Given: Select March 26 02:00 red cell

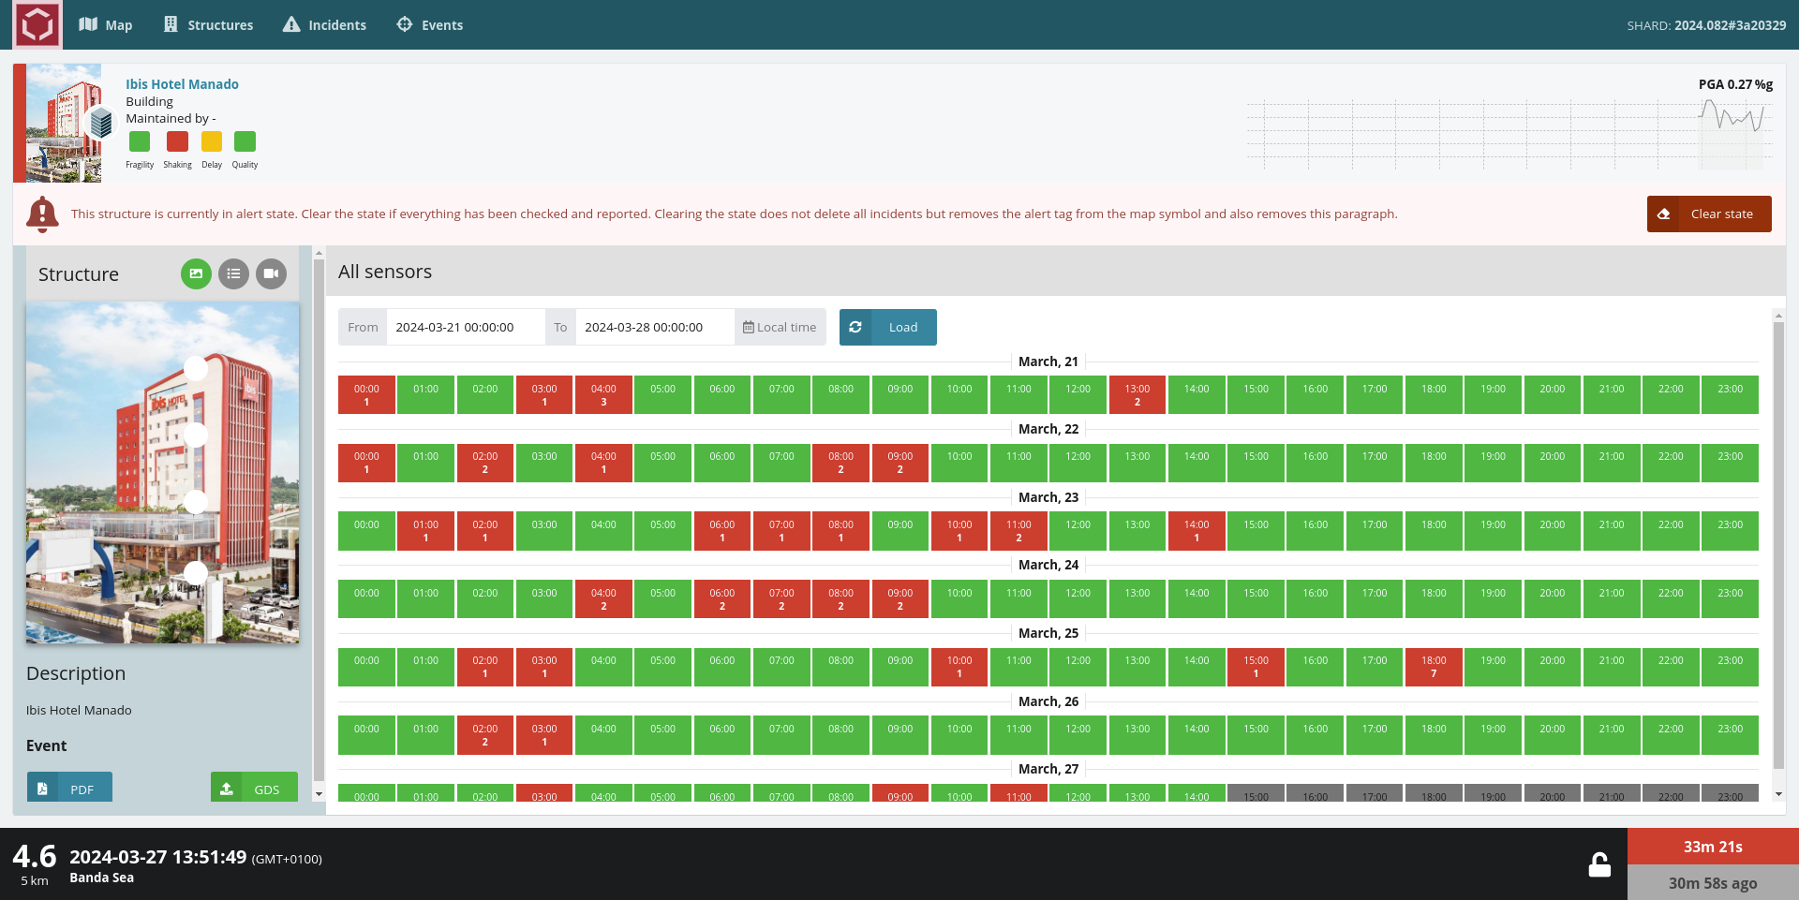Looking at the screenshot, I should pos(485,735).
